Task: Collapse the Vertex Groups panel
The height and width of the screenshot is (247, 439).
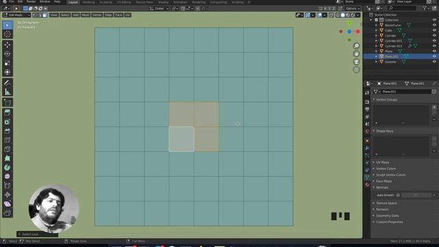Action: pos(386,99)
